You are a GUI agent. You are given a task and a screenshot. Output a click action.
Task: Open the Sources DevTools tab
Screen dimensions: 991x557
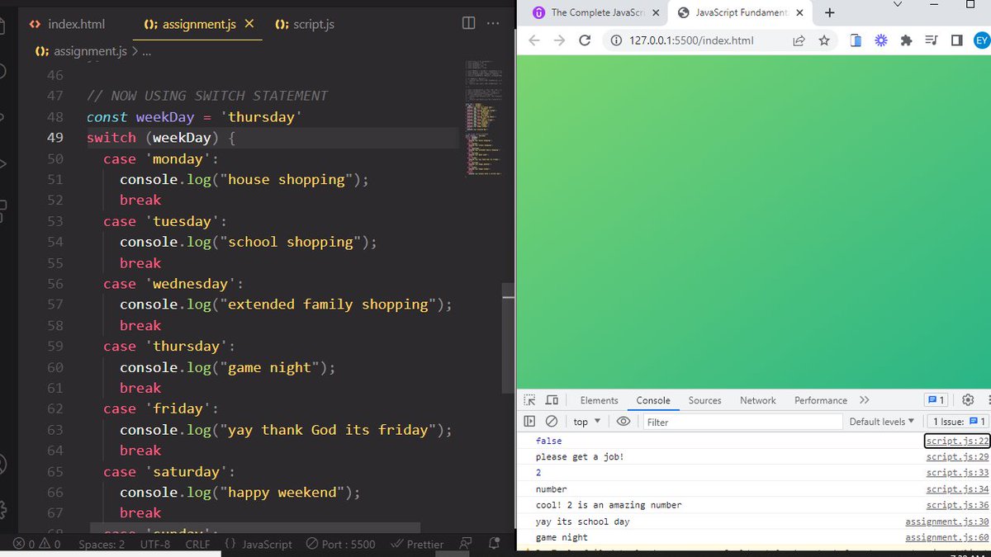pos(704,400)
